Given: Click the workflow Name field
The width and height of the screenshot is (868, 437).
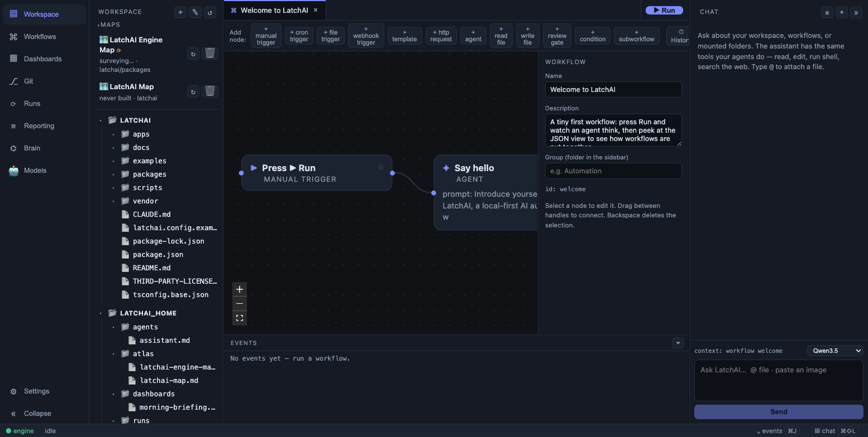Looking at the screenshot, I should (613, 90).
